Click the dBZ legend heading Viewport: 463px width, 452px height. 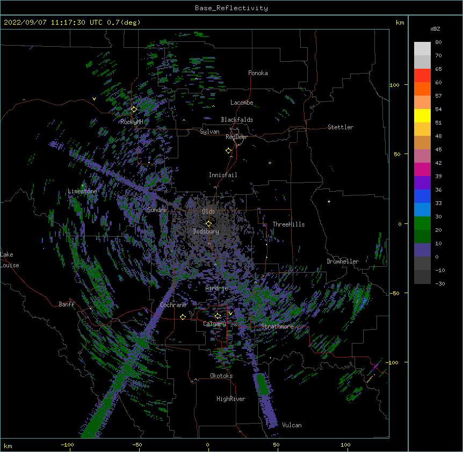coord(435,29)
